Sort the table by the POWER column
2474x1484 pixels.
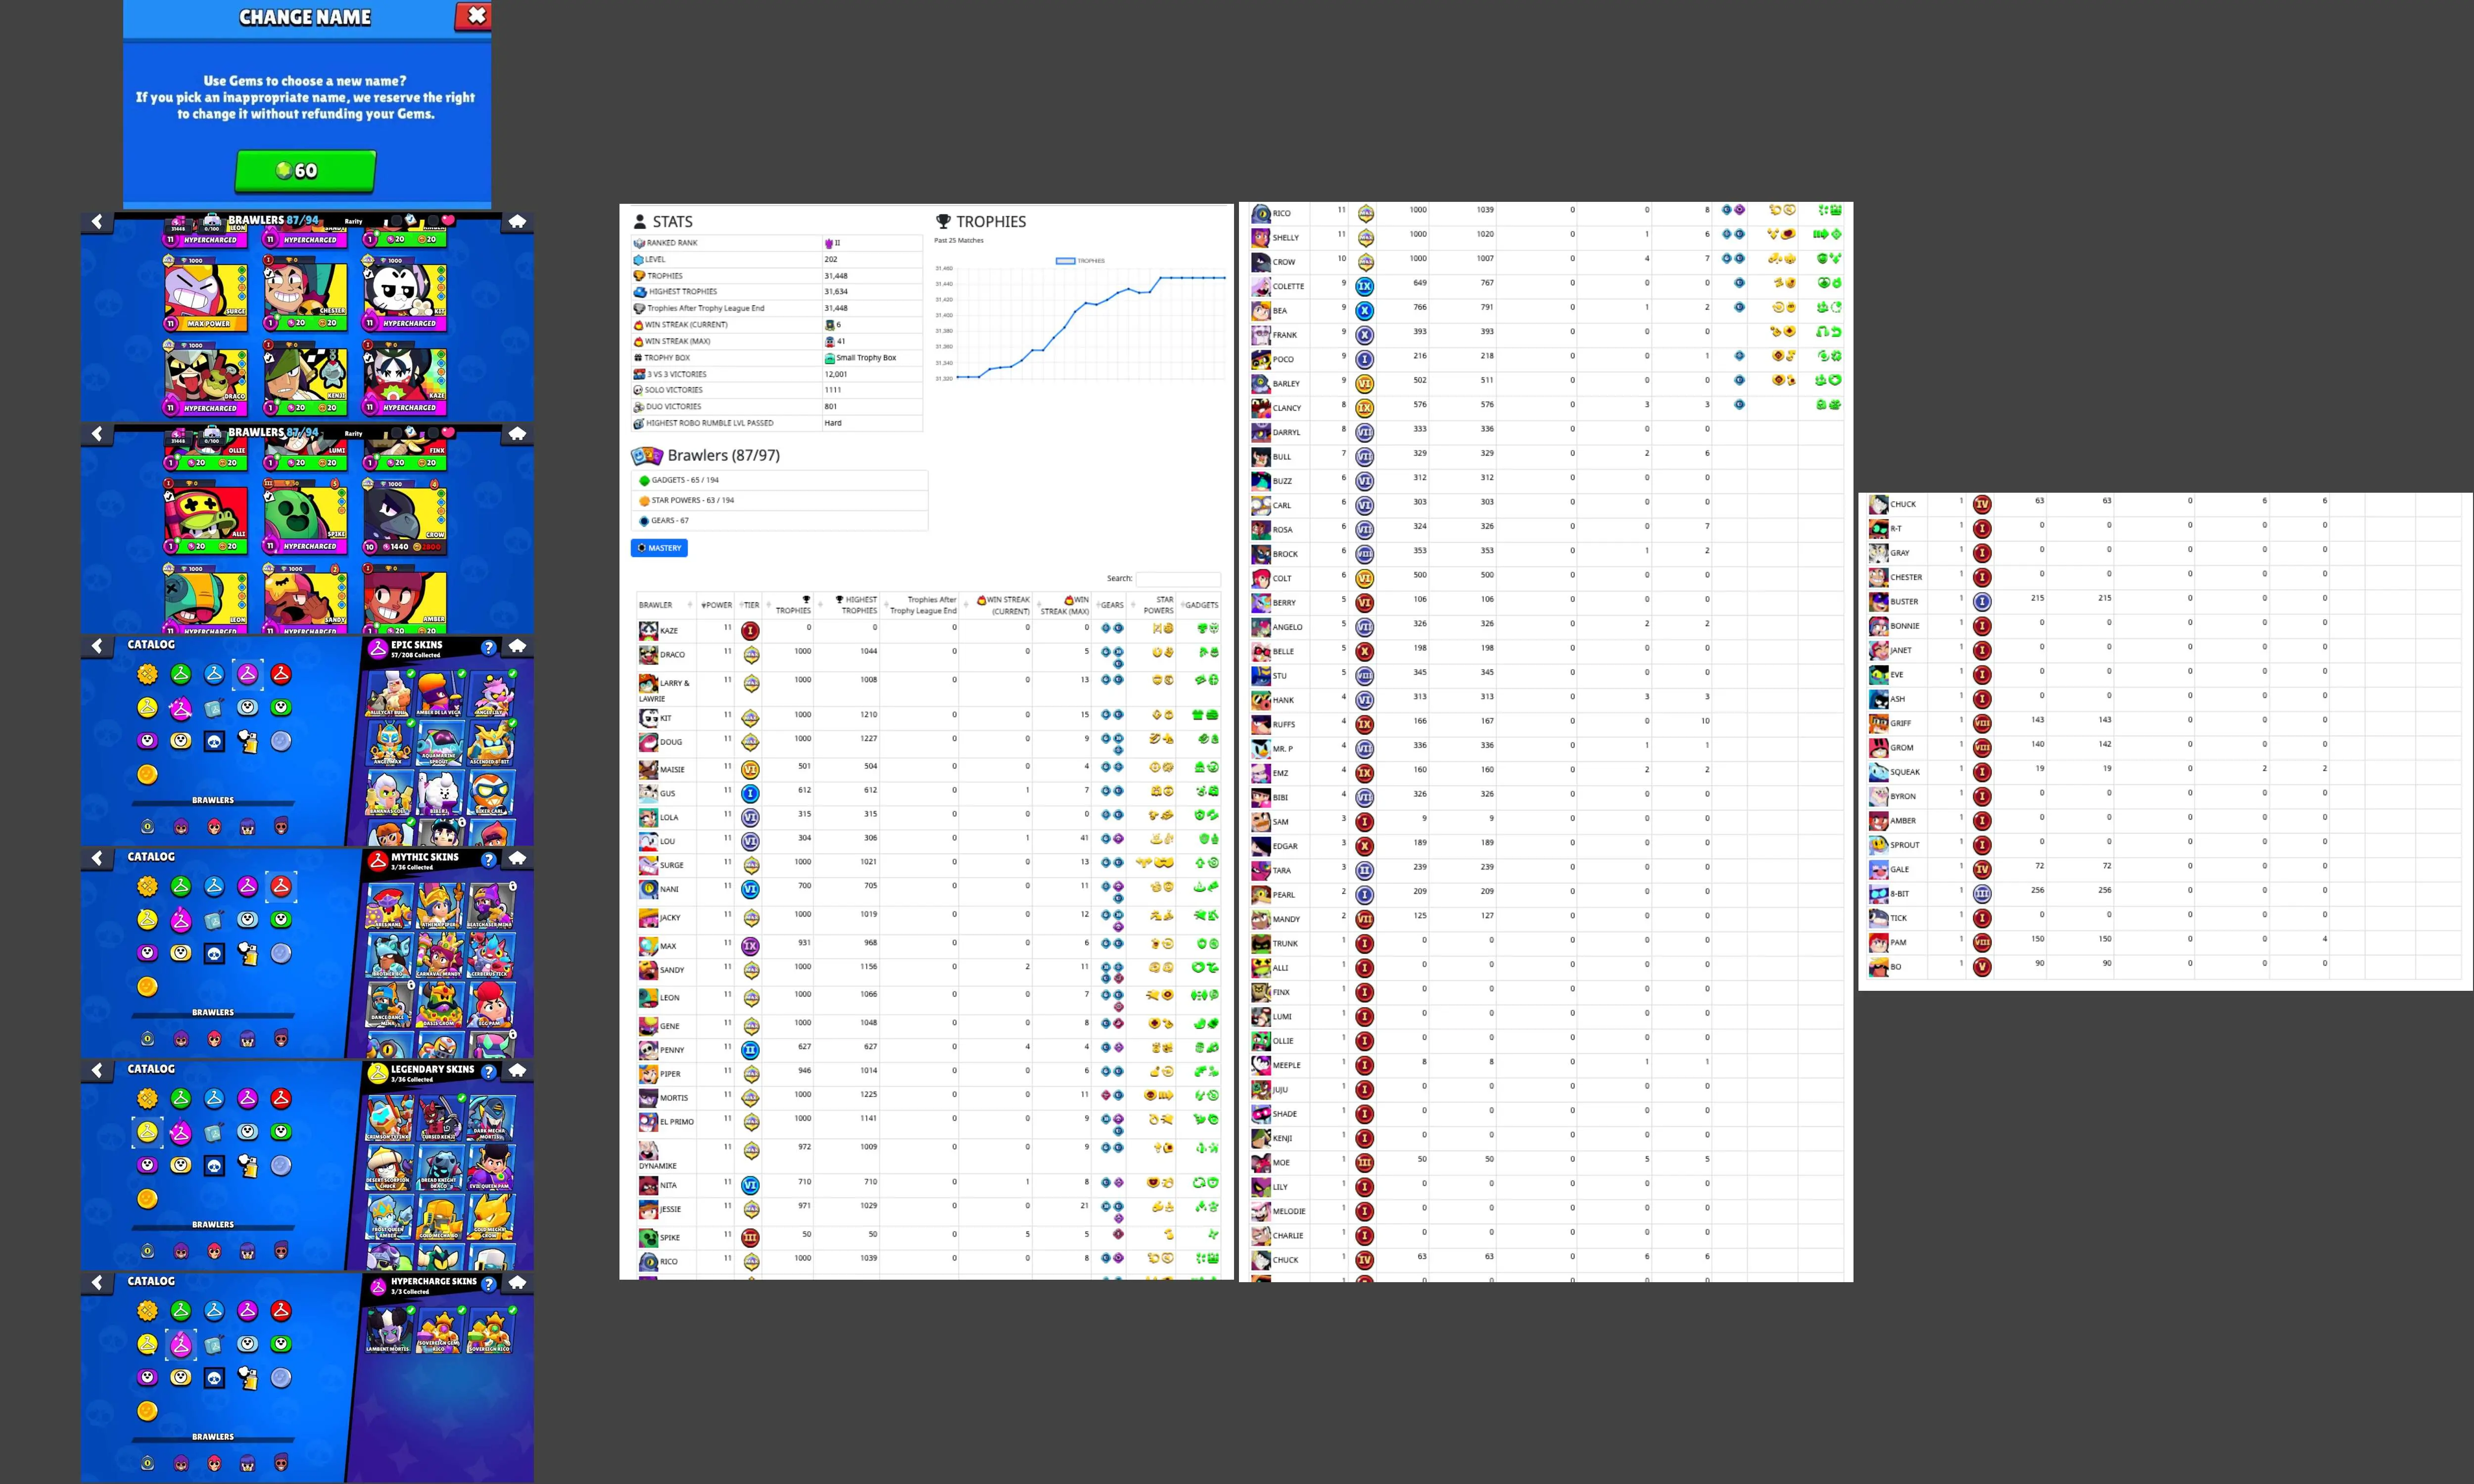(x=717, y=605)
